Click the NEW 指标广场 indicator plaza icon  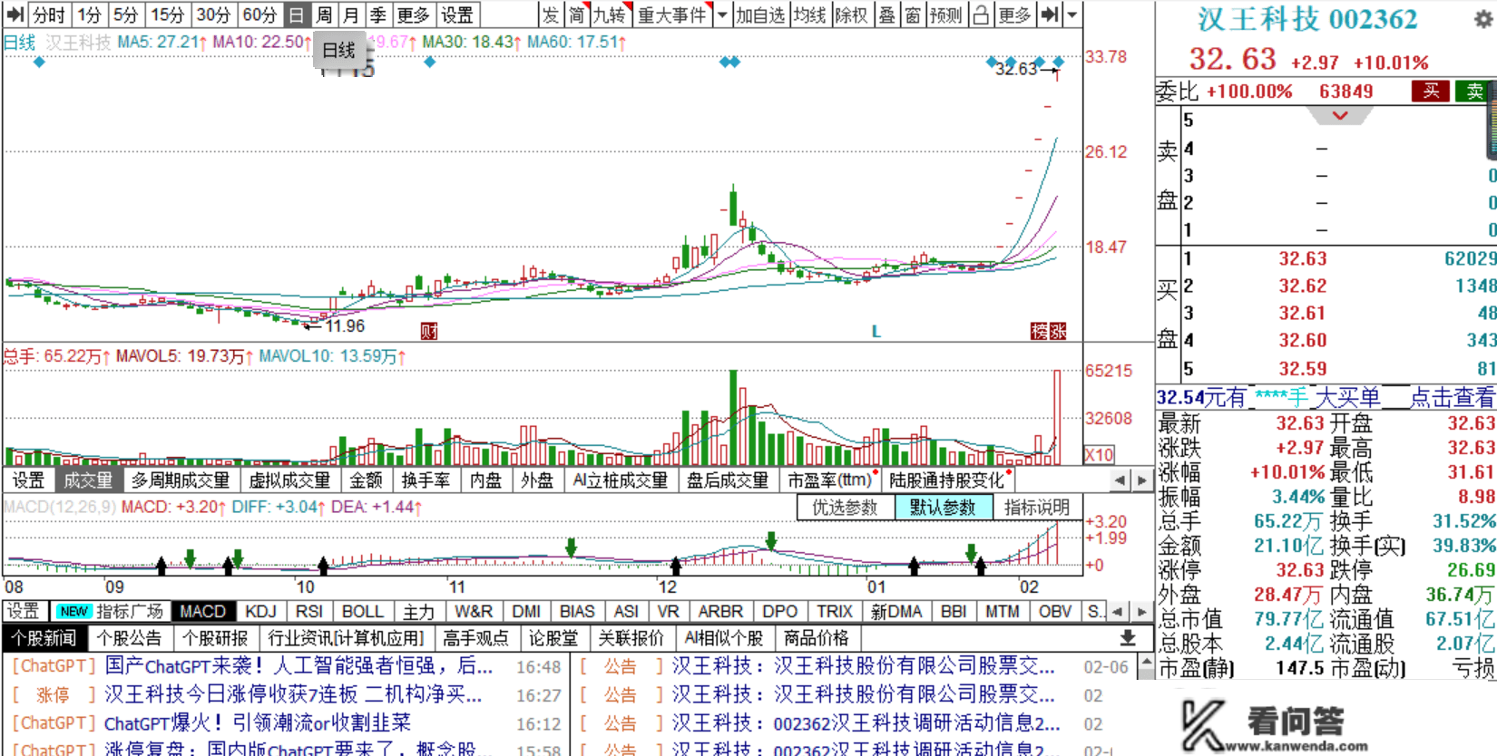[109, 612]
